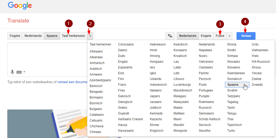Select Arabisch from language list
This screenshot has width=276, height=138.
tap(96, 69)
